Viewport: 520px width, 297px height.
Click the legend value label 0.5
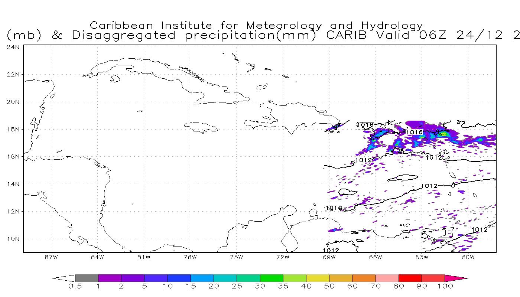(75, 286)
